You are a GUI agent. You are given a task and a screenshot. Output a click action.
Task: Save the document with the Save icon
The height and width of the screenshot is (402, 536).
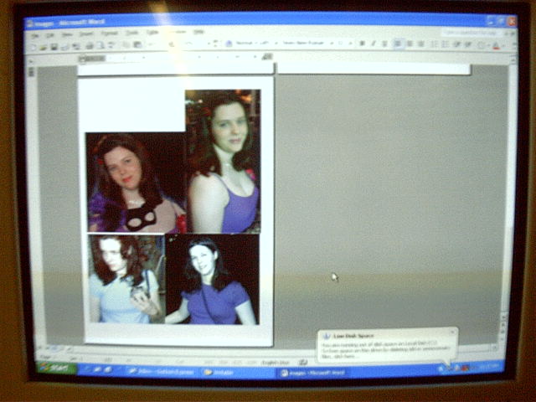(54, 47)
